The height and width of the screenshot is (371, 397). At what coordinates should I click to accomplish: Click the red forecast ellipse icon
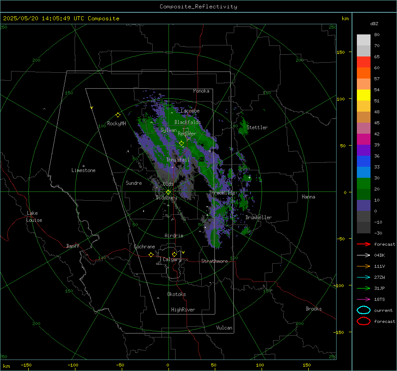[x=363, y=321]
